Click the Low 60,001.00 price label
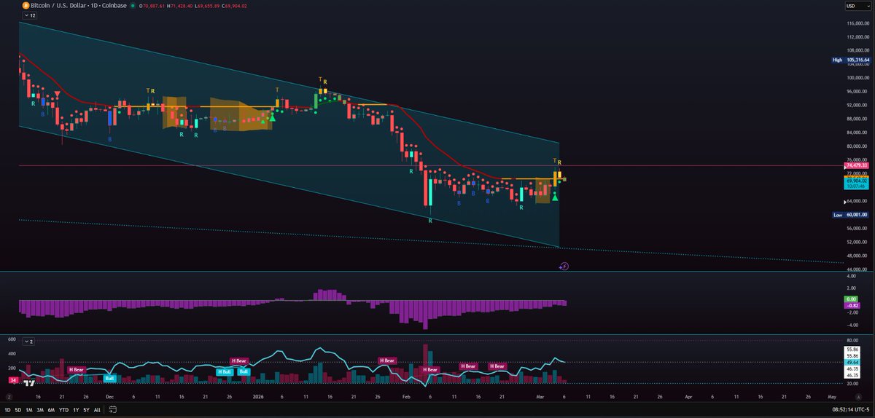 (x=852, y=215)
